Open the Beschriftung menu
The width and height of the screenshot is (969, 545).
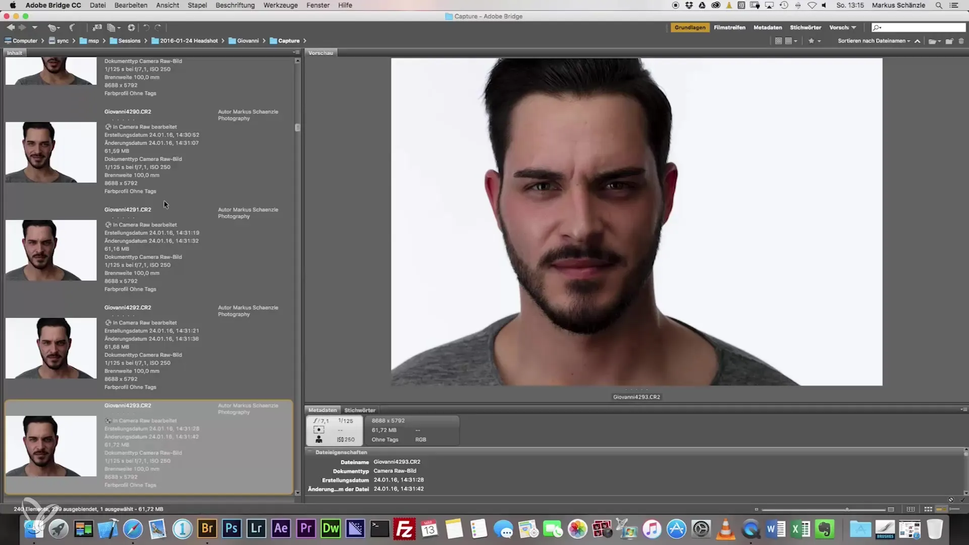pos(235,5)
